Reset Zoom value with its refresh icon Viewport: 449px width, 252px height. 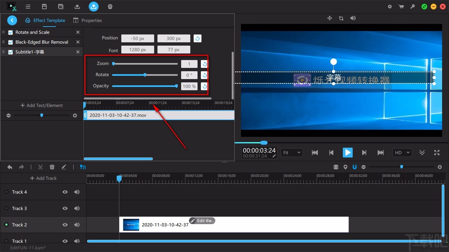coord(204,64)
